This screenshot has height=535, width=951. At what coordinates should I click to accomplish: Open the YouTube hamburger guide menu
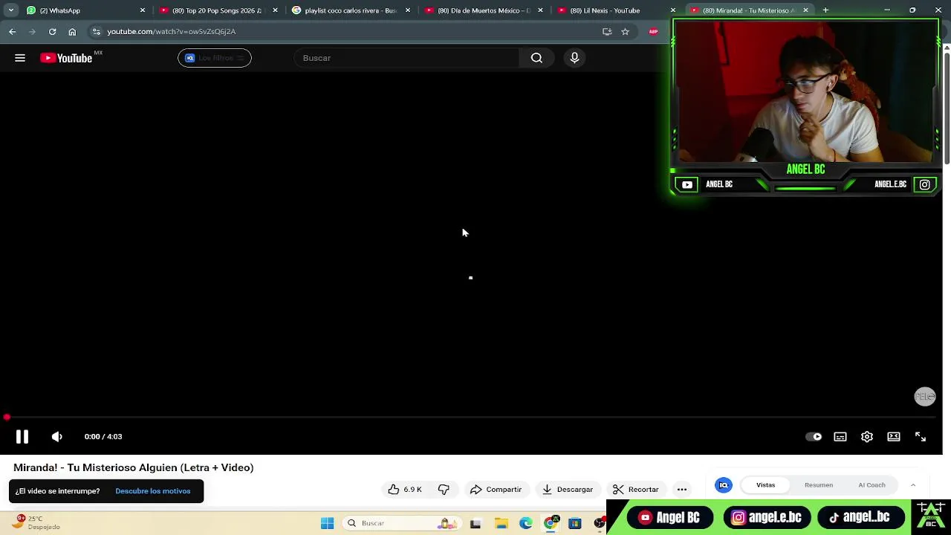coord(20,58)
